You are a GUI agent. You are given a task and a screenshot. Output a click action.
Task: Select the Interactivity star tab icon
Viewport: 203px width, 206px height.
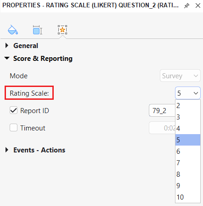pos(62,30)
